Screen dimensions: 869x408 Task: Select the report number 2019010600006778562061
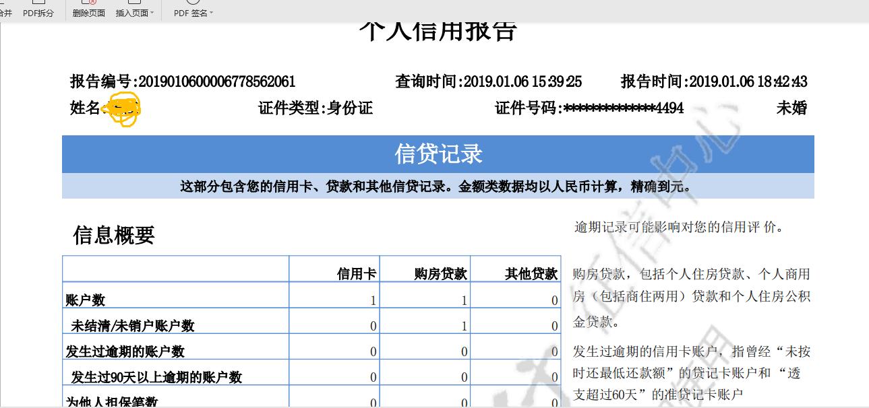214,81
